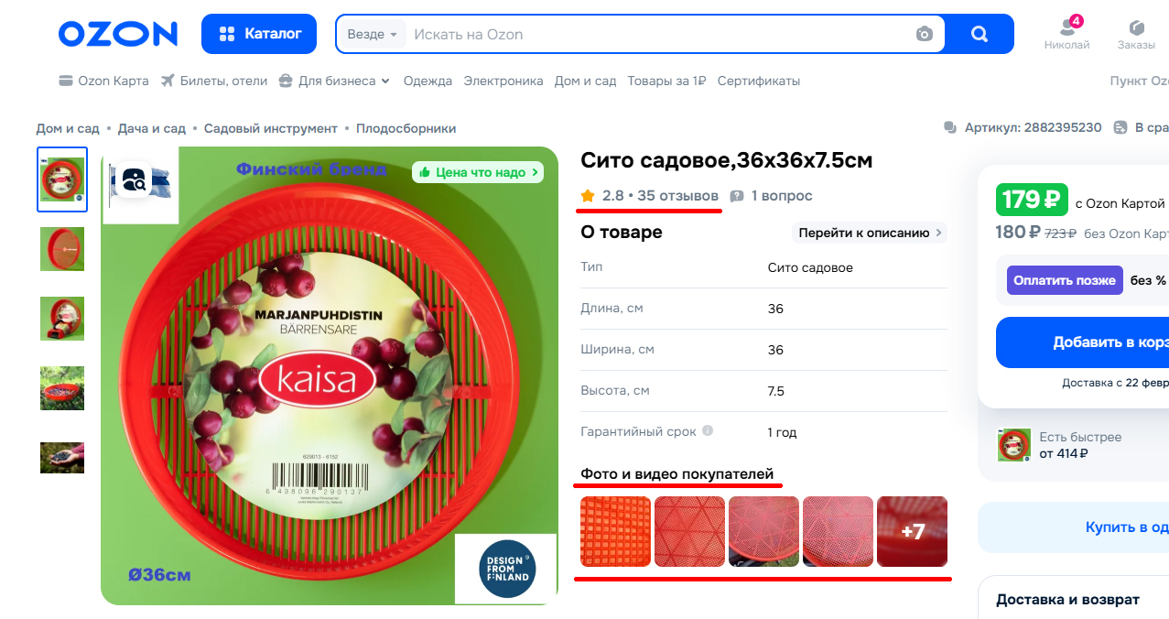Open the Заказы orders icon
Screen dimensions: 1169x619
pos(1137,27)
